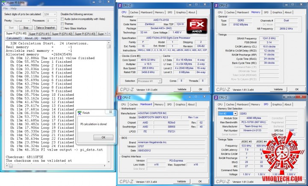
Task: Open Graphics tab in SPD CPU-Z window
Action: point(277,104)
